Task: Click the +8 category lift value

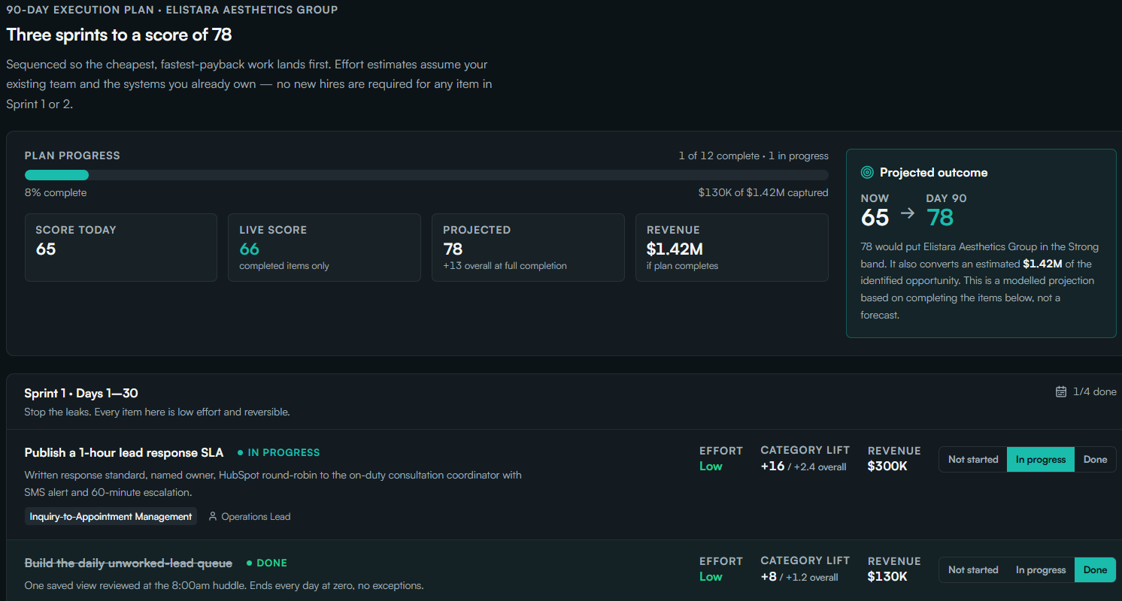Action: [769, 577]
